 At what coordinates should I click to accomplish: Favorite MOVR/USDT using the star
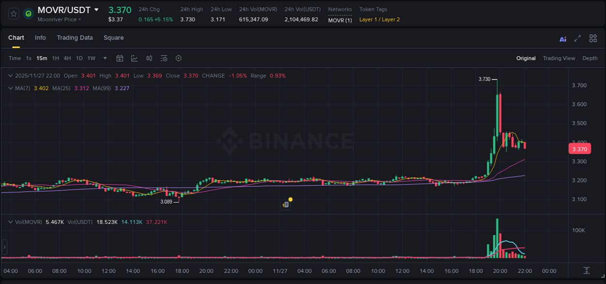pos(13,14)
